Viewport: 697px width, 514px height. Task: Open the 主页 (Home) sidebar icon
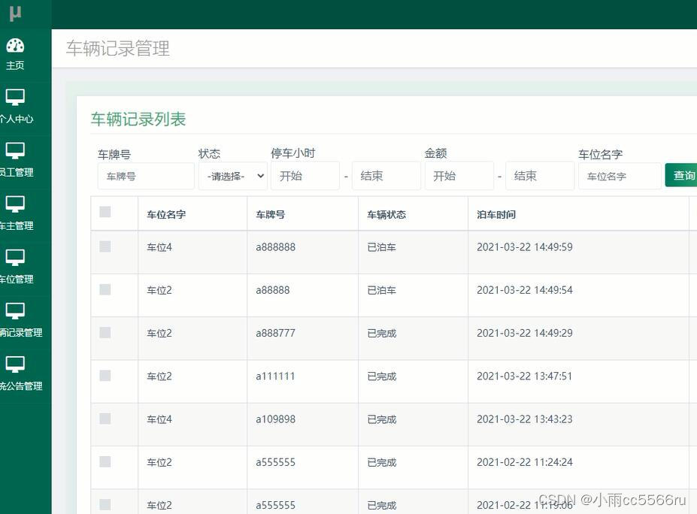tap(15, 52)
